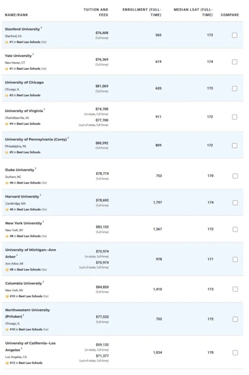Mark the compare box for UCLA
The height and width of the screenshot is (375, 249).
(235, 353)
